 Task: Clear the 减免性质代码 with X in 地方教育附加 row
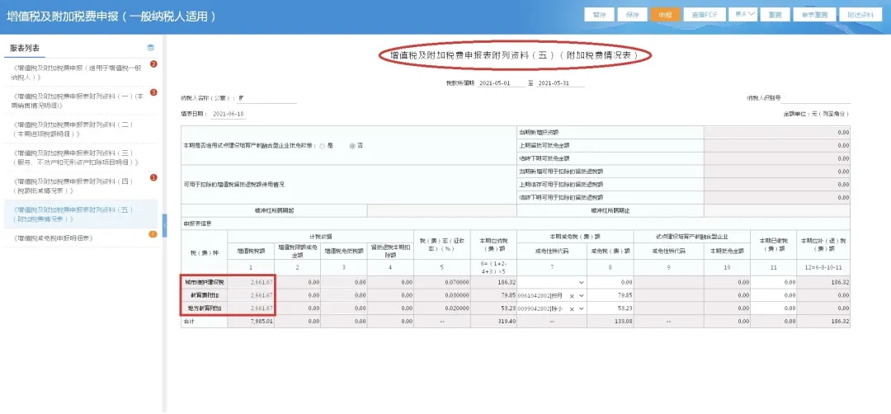[x=572, y=309]
